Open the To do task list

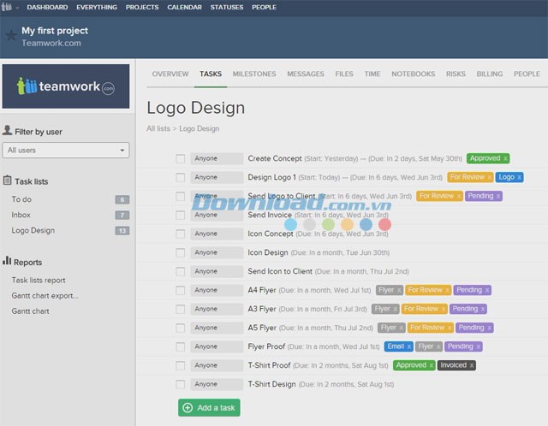21,199
